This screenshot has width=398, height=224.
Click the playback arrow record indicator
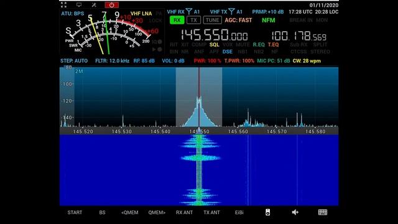click(157, 50)
